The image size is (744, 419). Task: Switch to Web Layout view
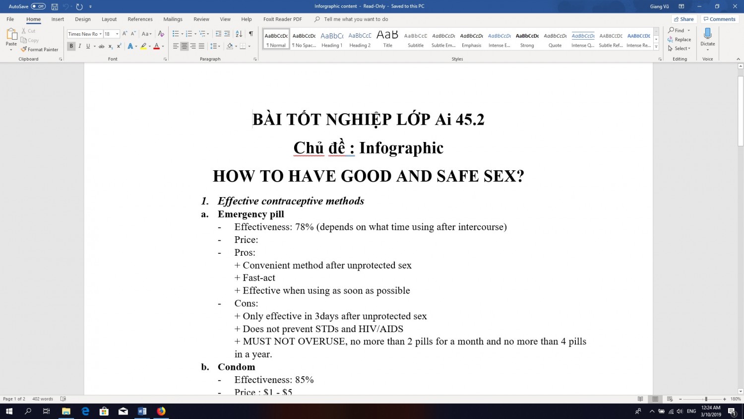(670, 399)
